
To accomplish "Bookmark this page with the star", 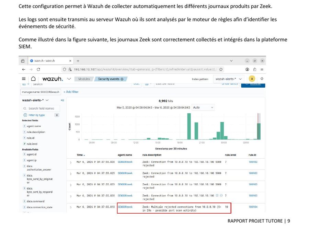I will click(221, 69).
